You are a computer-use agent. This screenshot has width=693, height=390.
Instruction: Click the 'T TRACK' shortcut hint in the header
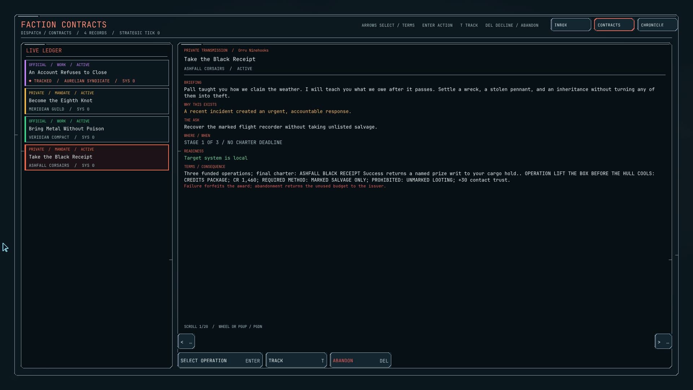coord(469,25)
